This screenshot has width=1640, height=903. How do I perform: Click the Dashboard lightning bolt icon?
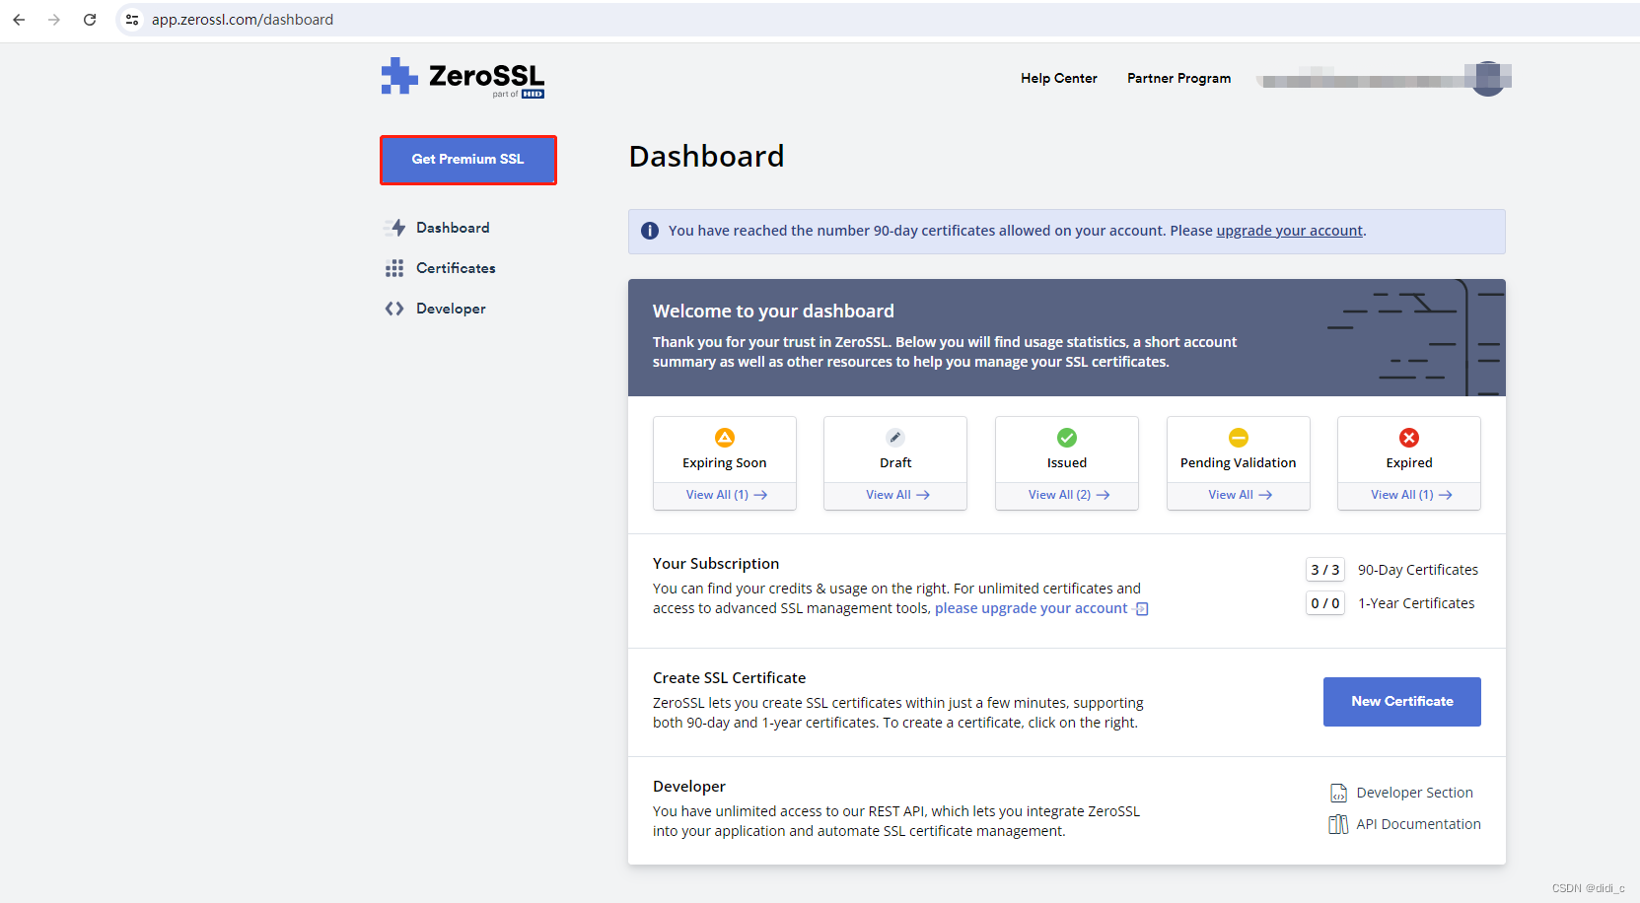pyautogui.click(x=396, y=228)
